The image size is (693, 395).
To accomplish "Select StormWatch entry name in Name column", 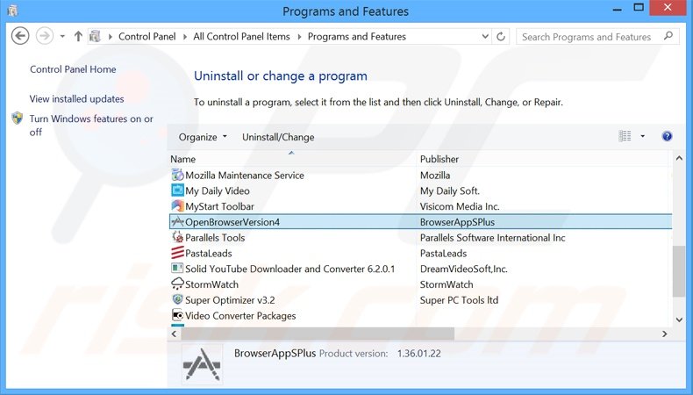I will coord(211,284).
